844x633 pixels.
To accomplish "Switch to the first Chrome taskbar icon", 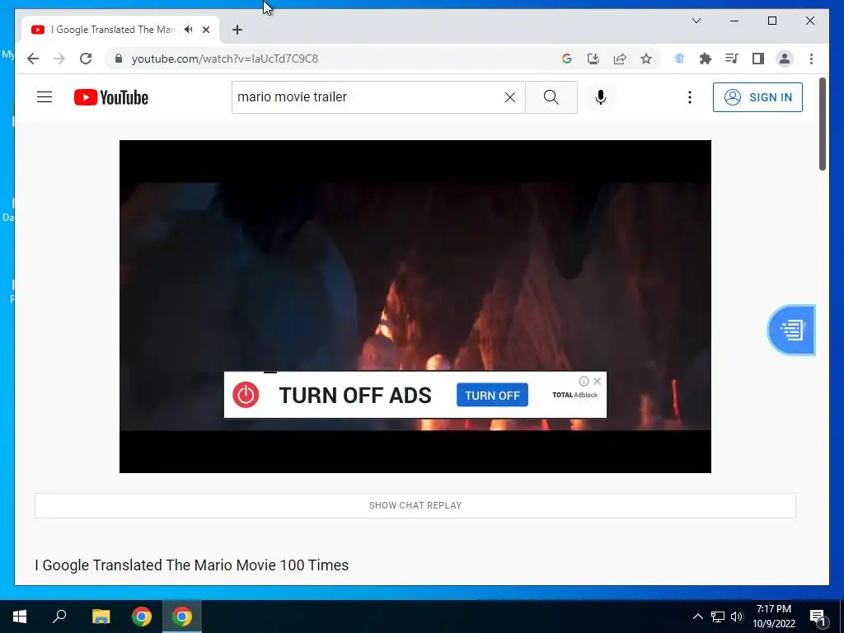I will 142,617.
